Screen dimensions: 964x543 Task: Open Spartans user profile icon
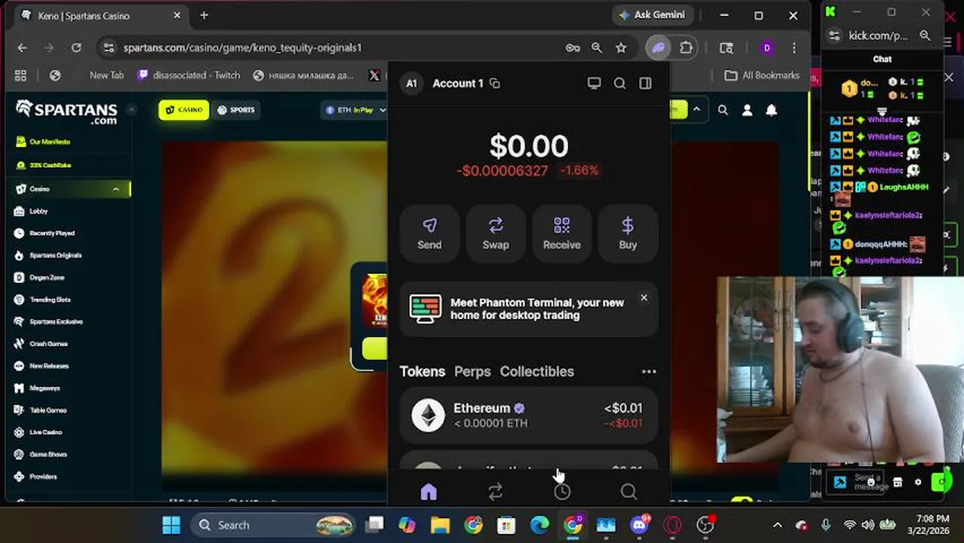point(747,110)
